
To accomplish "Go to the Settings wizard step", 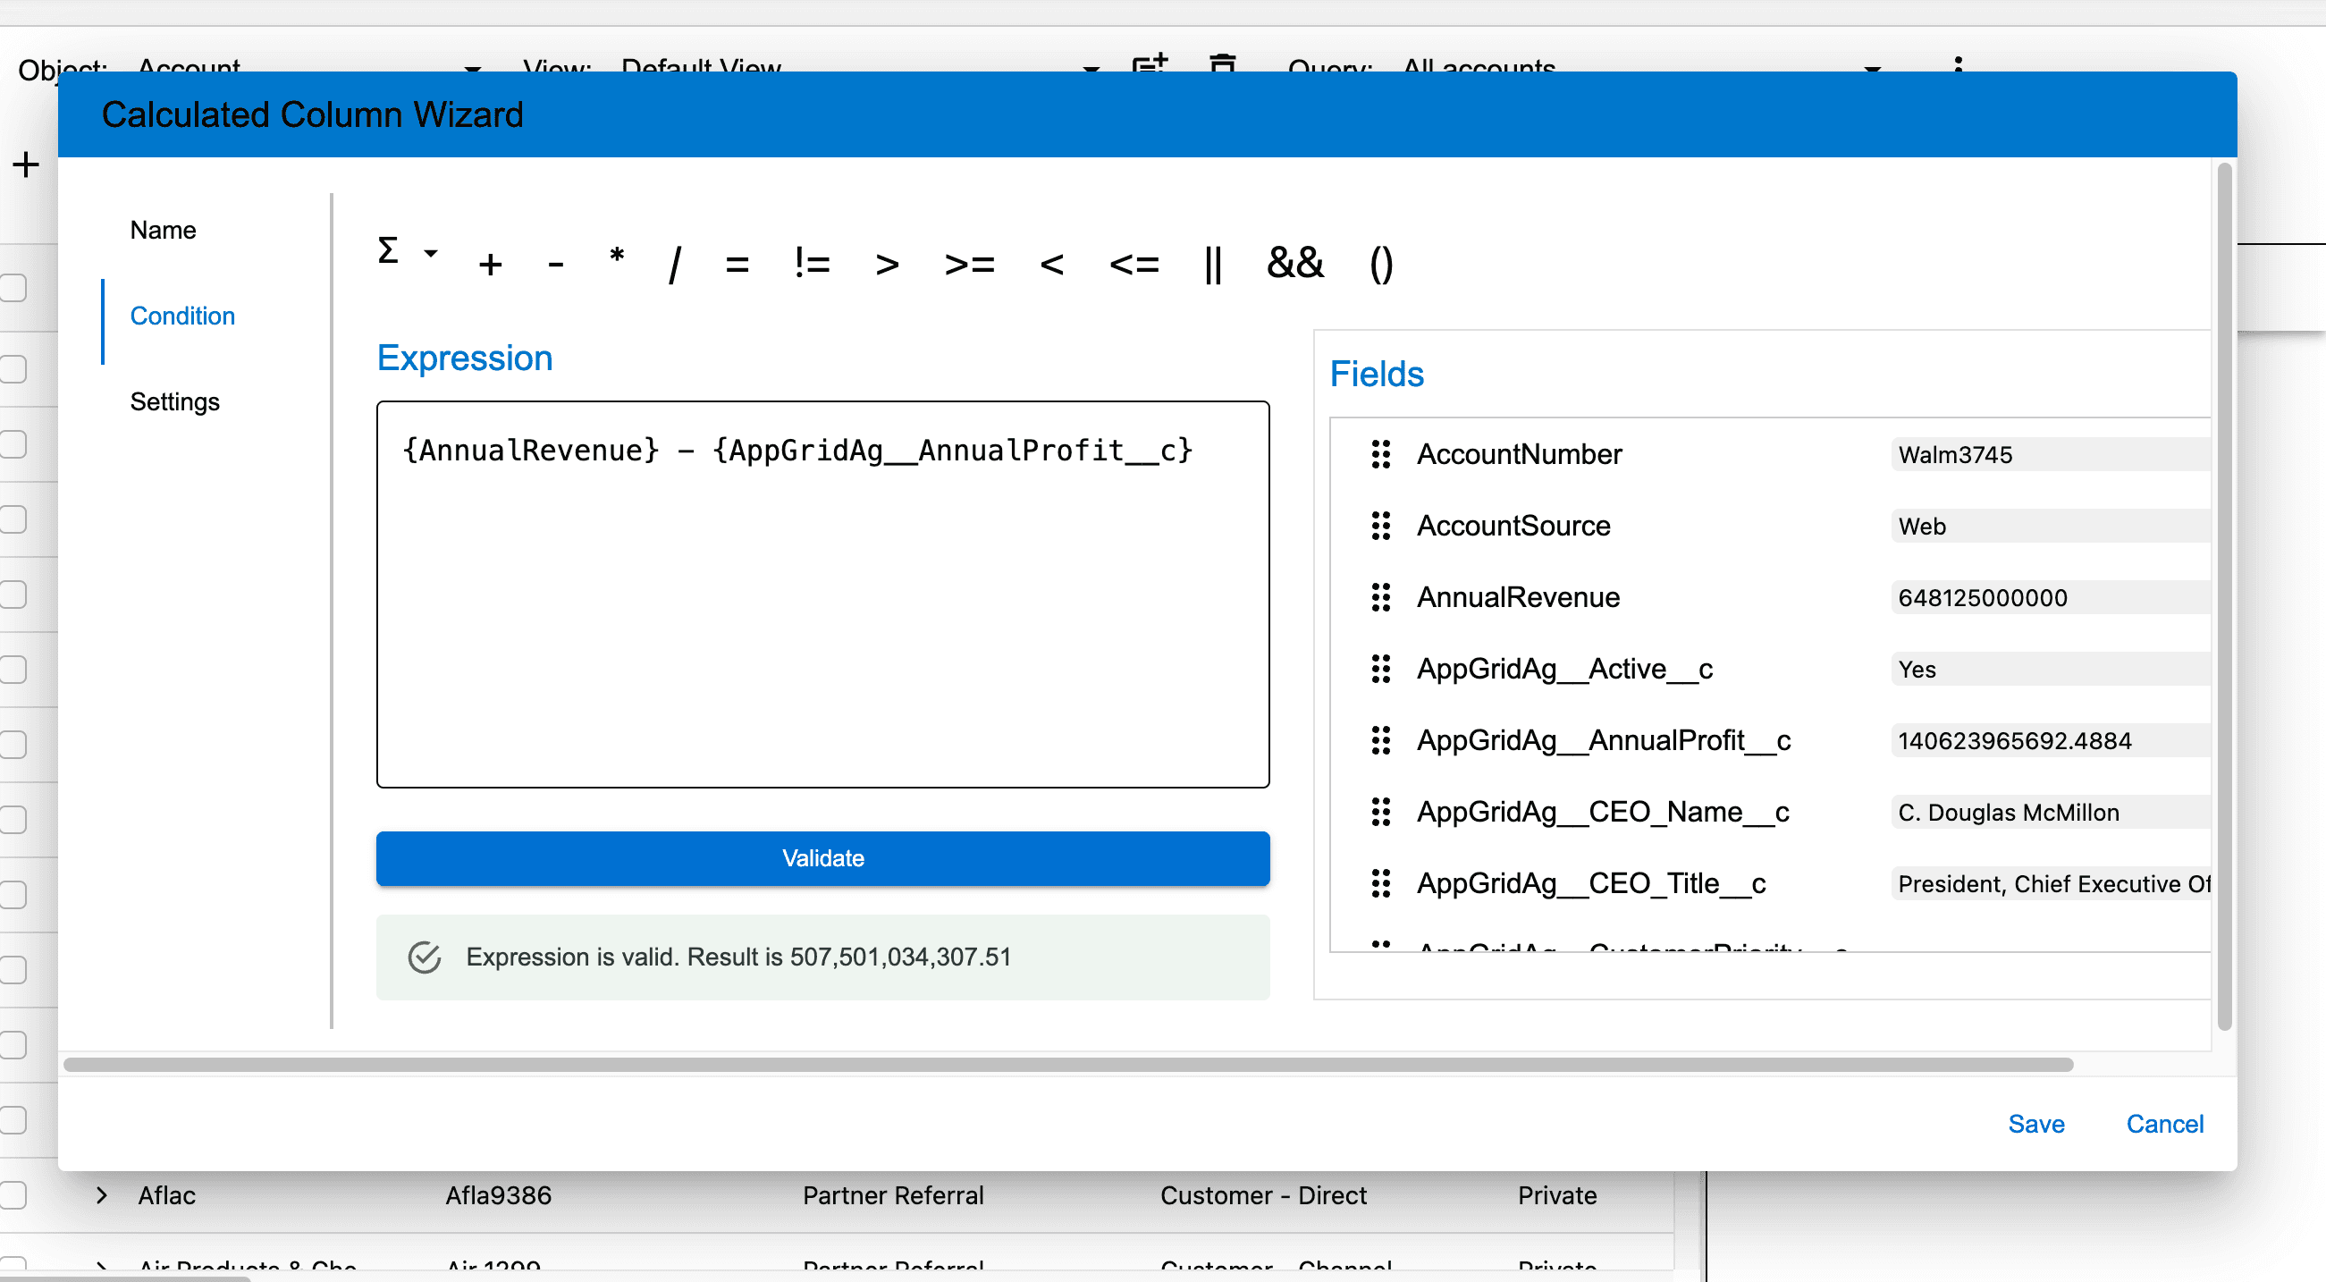I will 174,401.
